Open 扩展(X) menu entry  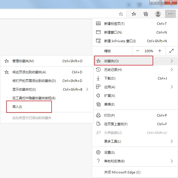(x=135, y=95)
